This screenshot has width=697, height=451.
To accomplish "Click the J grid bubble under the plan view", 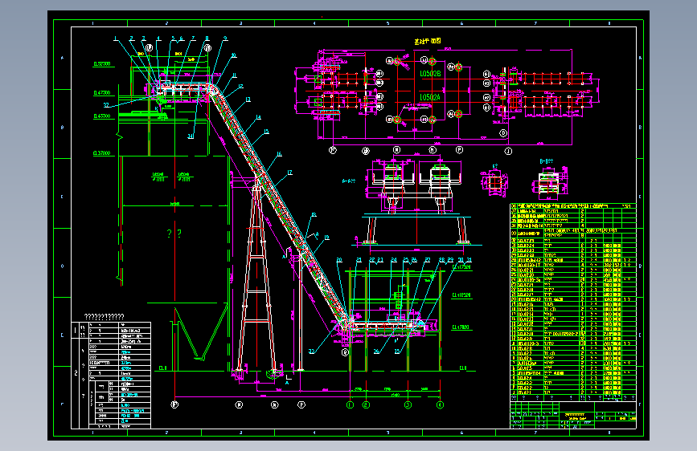I will [508, 152].
